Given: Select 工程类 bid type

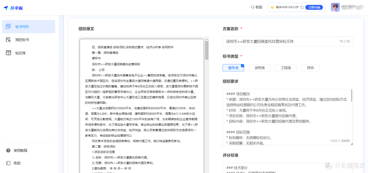Looking at the screenshot, I should pos(286,68).
